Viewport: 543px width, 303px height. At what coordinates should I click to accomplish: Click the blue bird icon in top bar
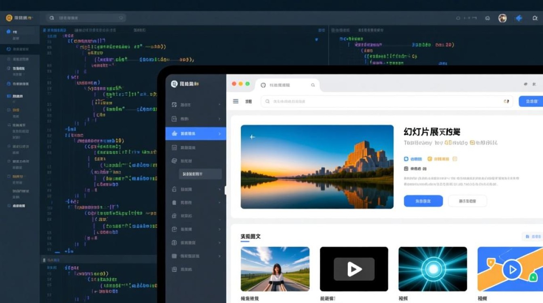tap(519, 18)
